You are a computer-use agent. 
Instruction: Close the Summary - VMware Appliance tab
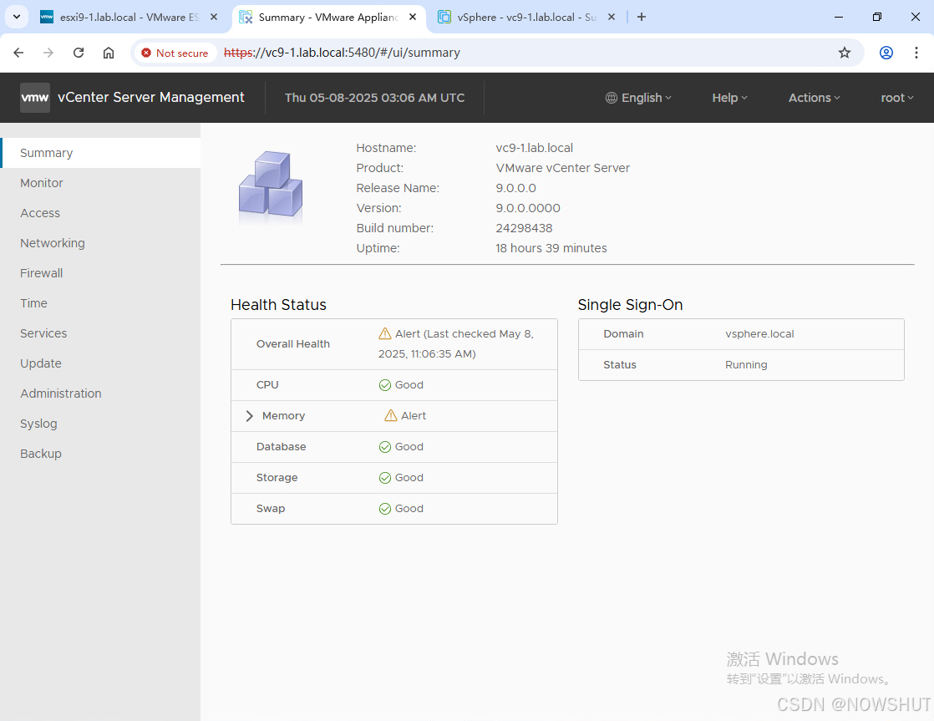point(413,17)
